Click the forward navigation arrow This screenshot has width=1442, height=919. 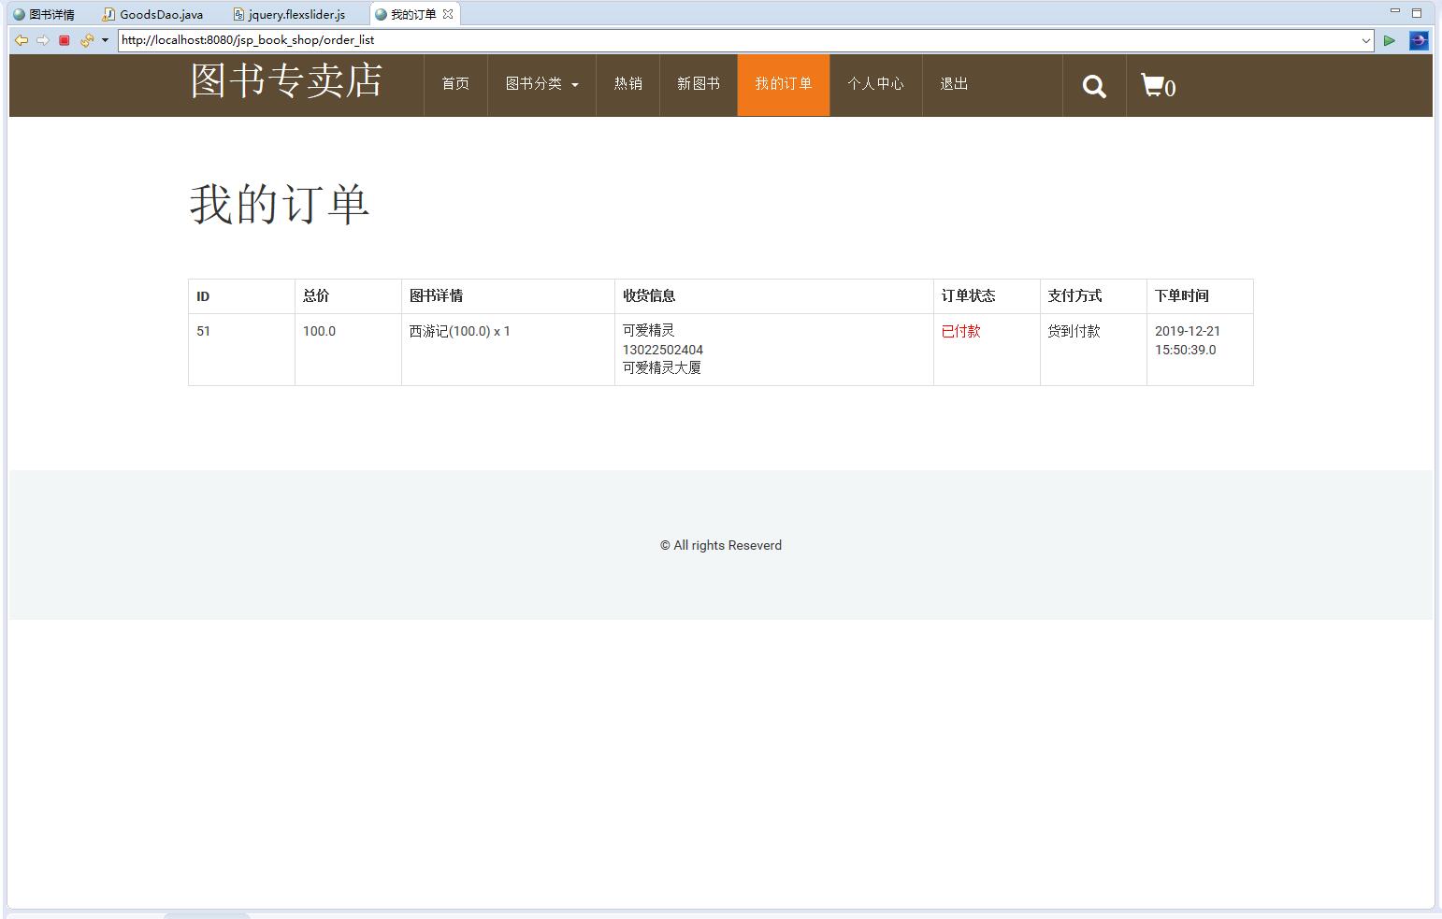43,40
